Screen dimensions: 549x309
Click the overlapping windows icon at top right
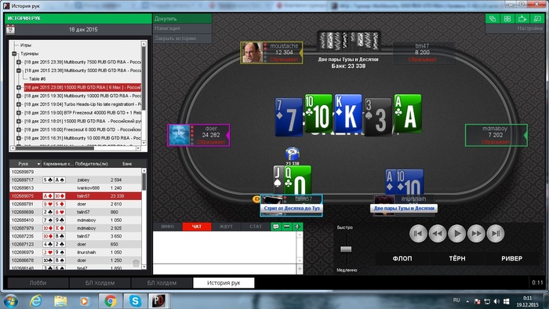pyautogui.click(x=493, y=19)
